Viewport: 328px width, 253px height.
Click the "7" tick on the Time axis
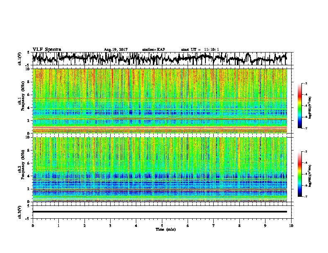(214, 226)
